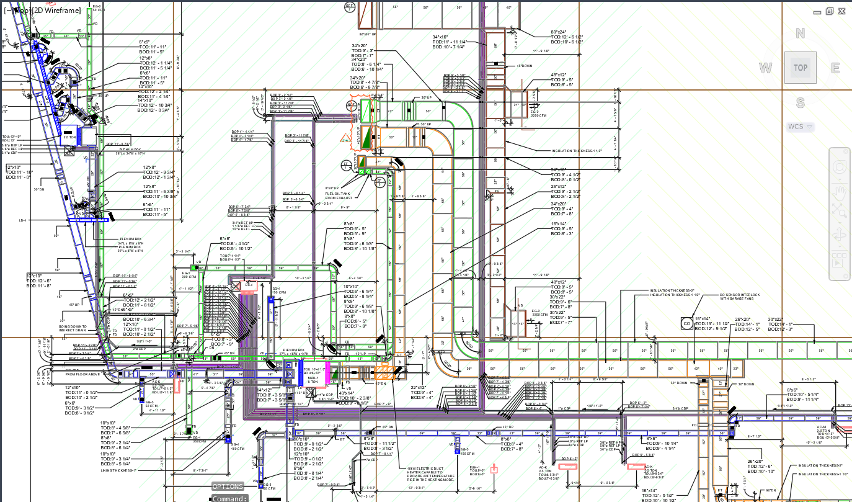Expand the orbit tools flyout arrow
This screenshot has height=502, width=852.
840,246
